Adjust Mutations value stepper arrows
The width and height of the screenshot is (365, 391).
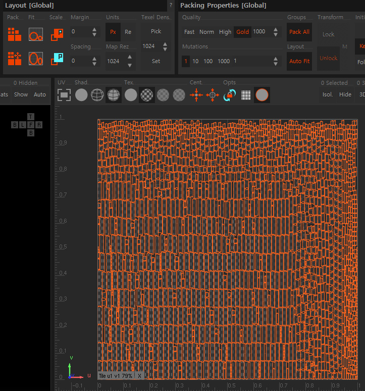(x=275, y=61)
